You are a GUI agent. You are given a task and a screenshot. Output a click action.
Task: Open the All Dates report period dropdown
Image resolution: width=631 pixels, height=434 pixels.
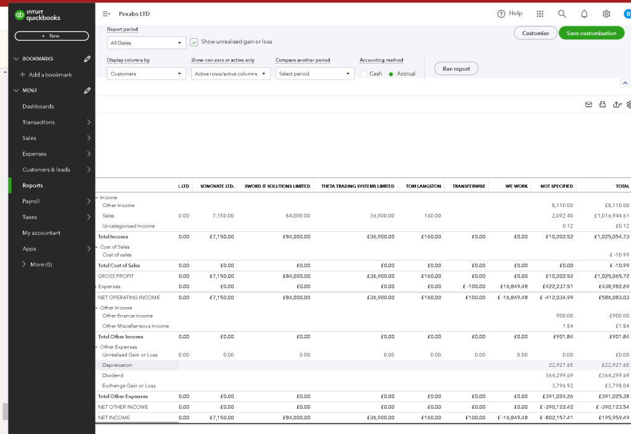pos(146,43)
